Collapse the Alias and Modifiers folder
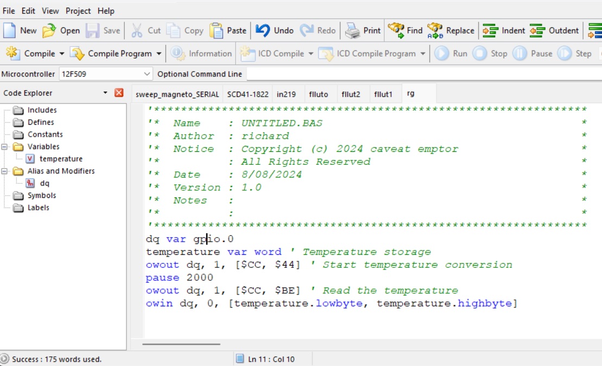 pyautogui.click(x=5, y=171)
